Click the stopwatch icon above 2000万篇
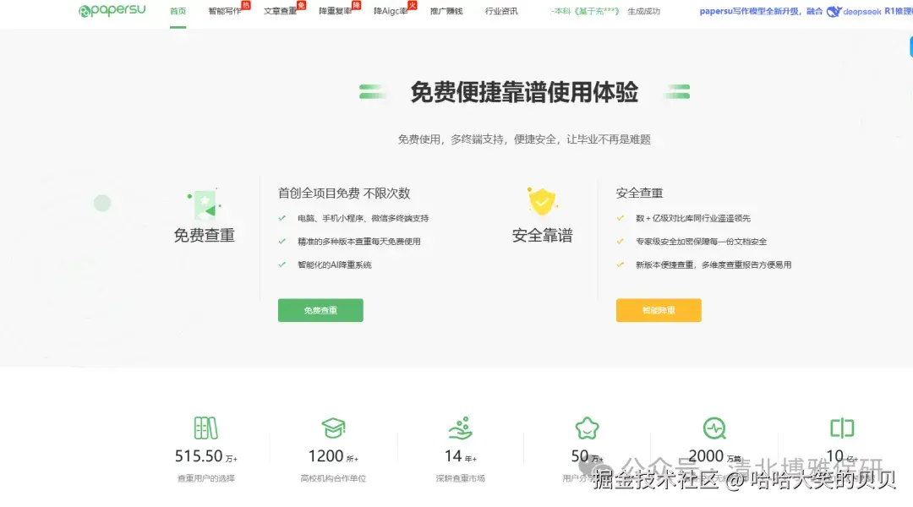This screenshot has width=913, height=507. coord(714,430)
